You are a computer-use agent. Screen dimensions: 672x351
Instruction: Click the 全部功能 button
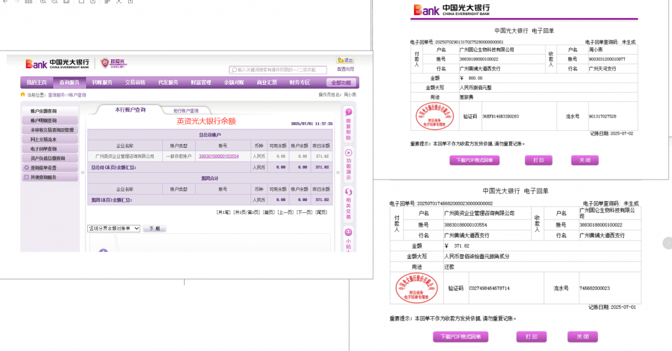click(342, 83)
